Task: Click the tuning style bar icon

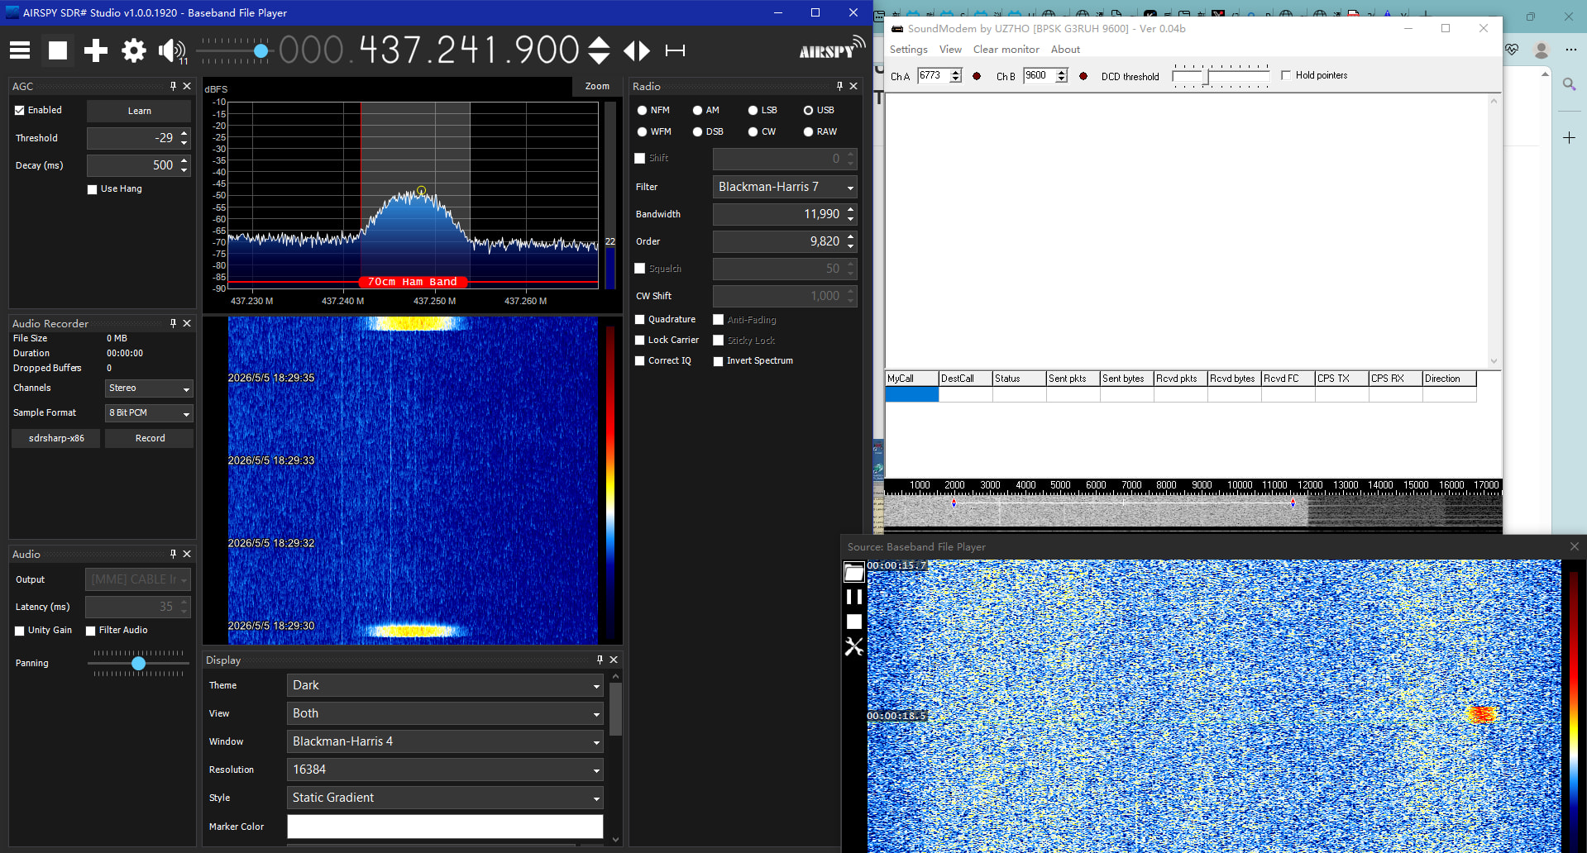Action: coord(675,50)
